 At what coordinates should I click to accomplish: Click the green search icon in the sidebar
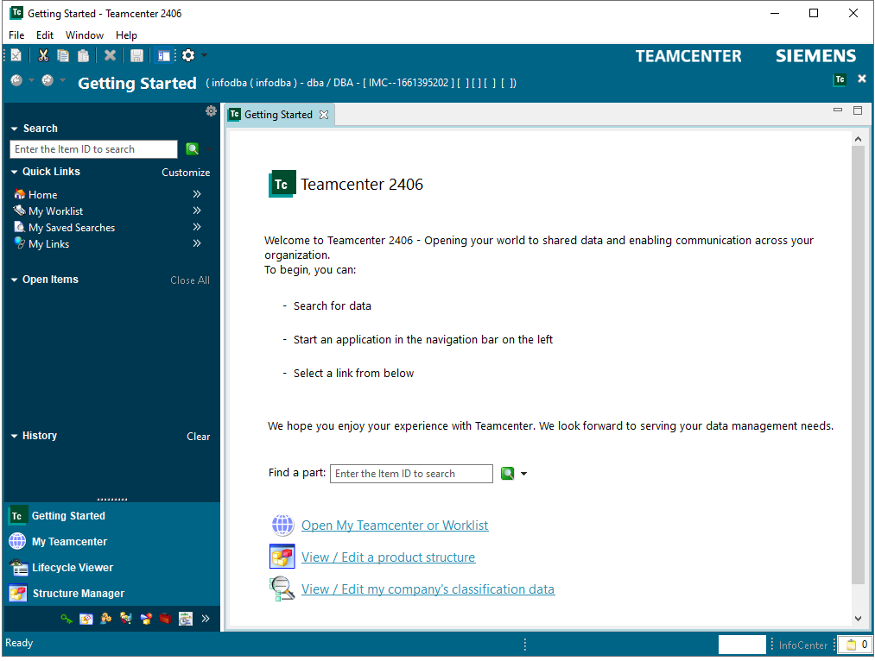[x=193, y=148]
